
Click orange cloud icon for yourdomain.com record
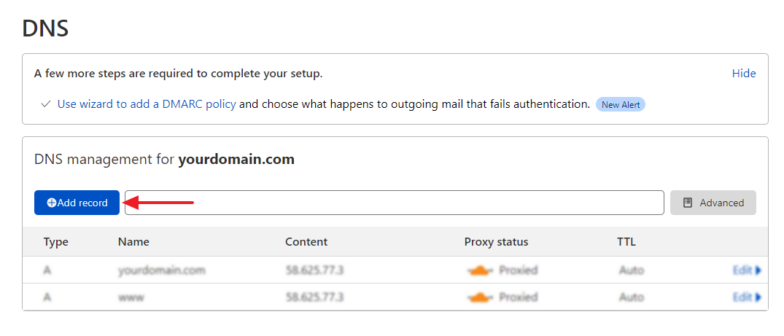click(x=481, y=270)
